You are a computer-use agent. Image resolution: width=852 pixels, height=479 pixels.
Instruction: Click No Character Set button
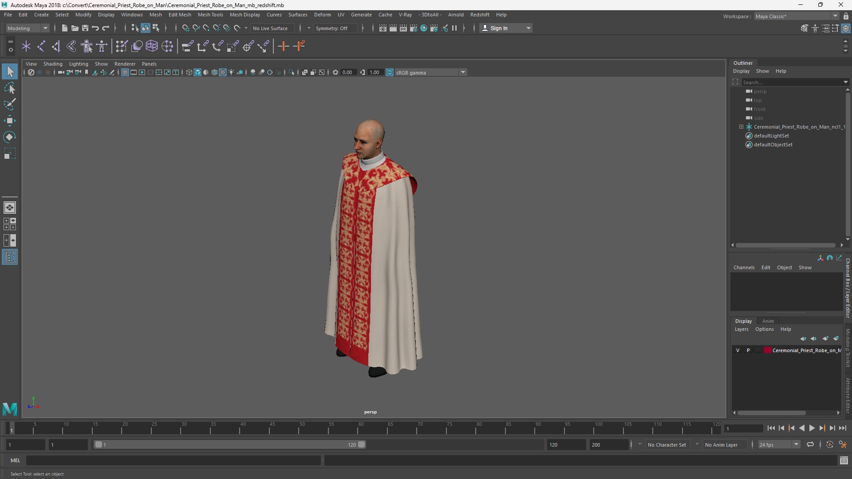point(667,444)
